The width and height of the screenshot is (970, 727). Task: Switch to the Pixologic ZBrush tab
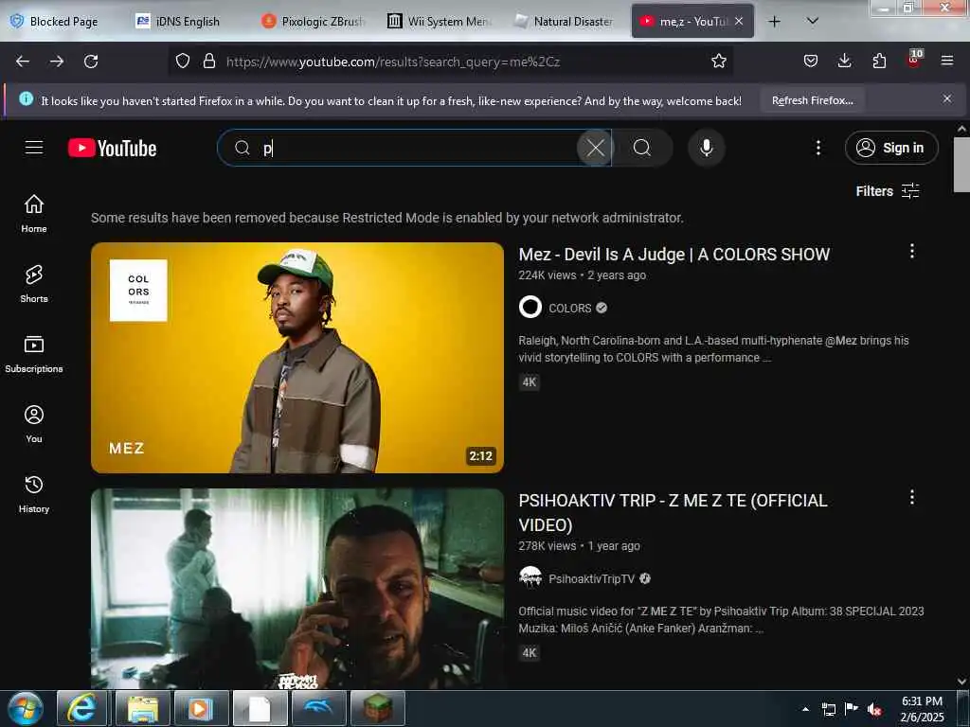[x=314, y=22]
